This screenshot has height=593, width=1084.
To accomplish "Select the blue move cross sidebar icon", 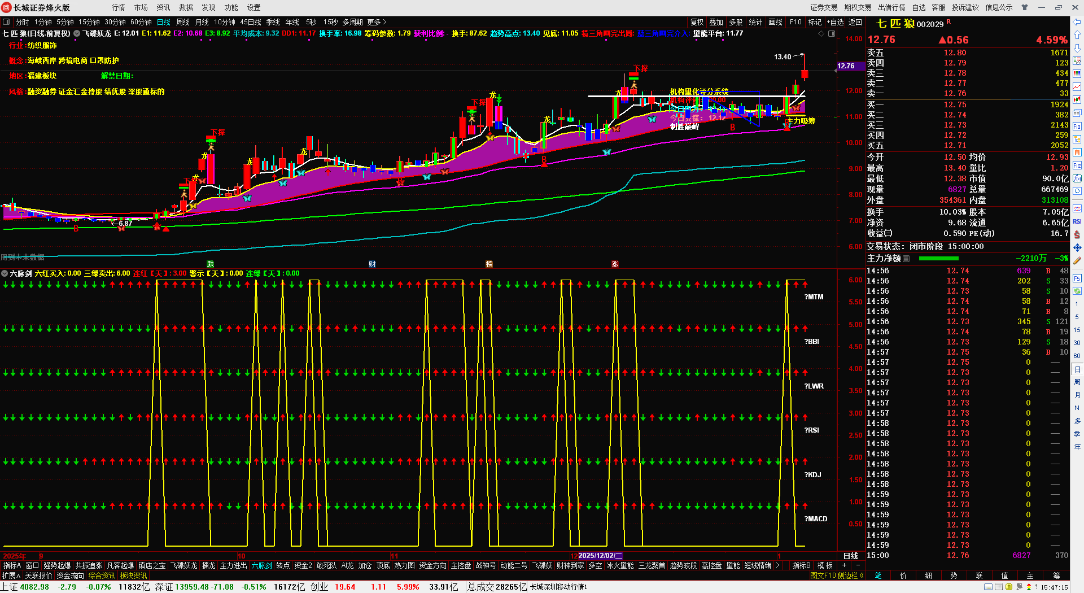I will 1077,247.
